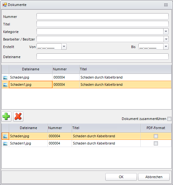Screen dimensions: 173x185
Task: Click the PDF-Format column header
Action: click(x=156, y=128)
